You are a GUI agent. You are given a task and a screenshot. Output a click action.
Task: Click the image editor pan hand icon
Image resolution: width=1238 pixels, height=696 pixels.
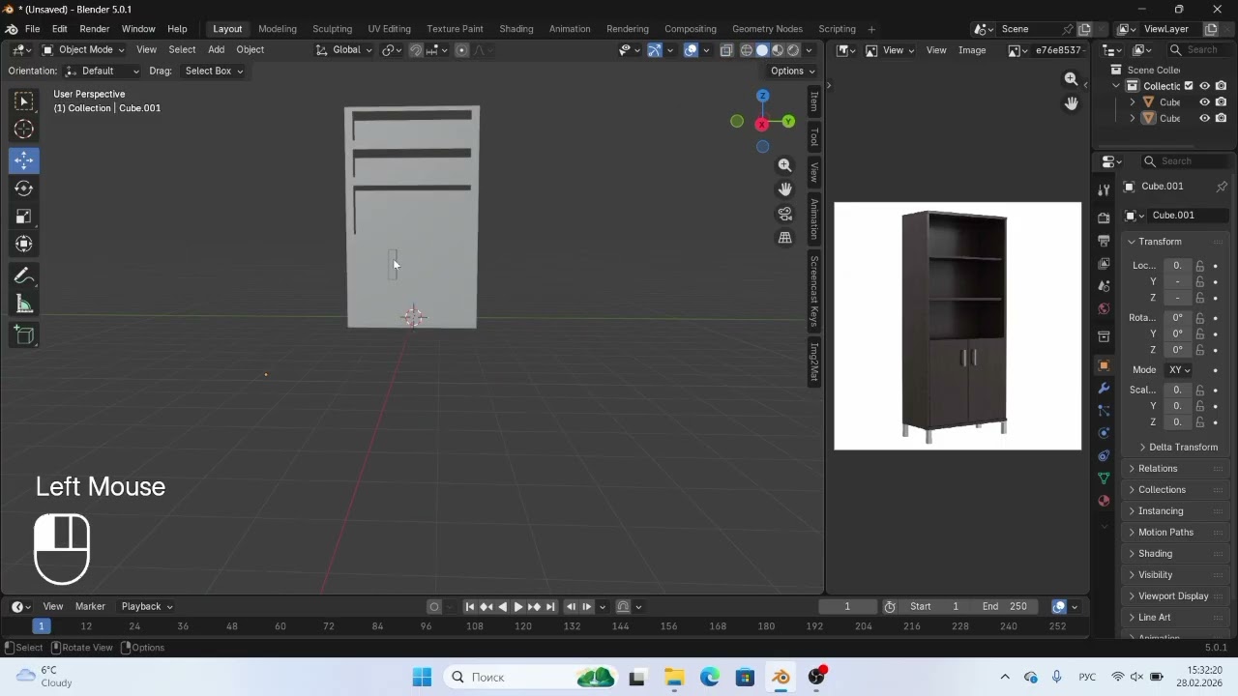point(1071,103)
